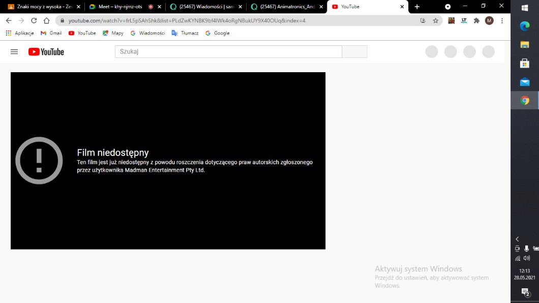Switch to the Meet khy-njmz-ots tab
The height and width of the screenshot is (303, 539).
(x=120, y=7)
